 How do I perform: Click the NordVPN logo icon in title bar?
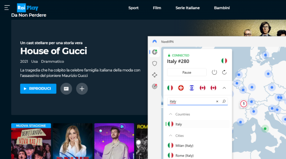coord(154,42)
